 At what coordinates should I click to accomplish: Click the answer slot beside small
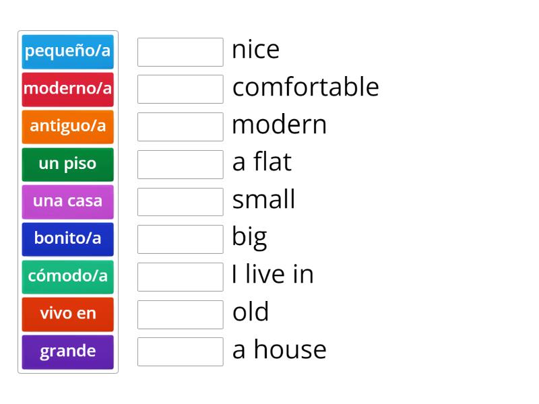pyautogui.click(x=180, y=201)
